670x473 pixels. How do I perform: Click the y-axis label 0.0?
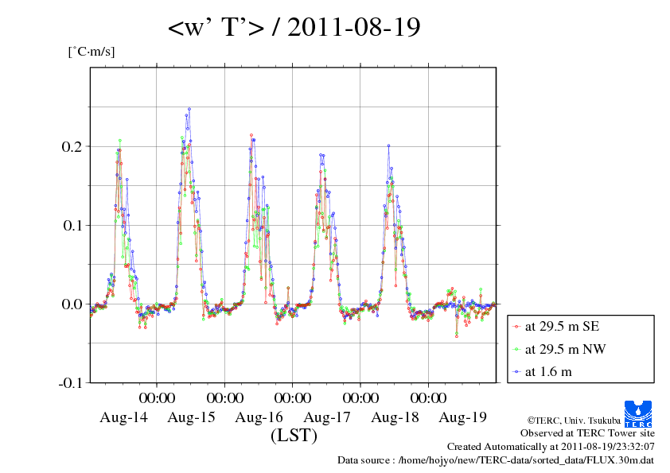point(72,304)
